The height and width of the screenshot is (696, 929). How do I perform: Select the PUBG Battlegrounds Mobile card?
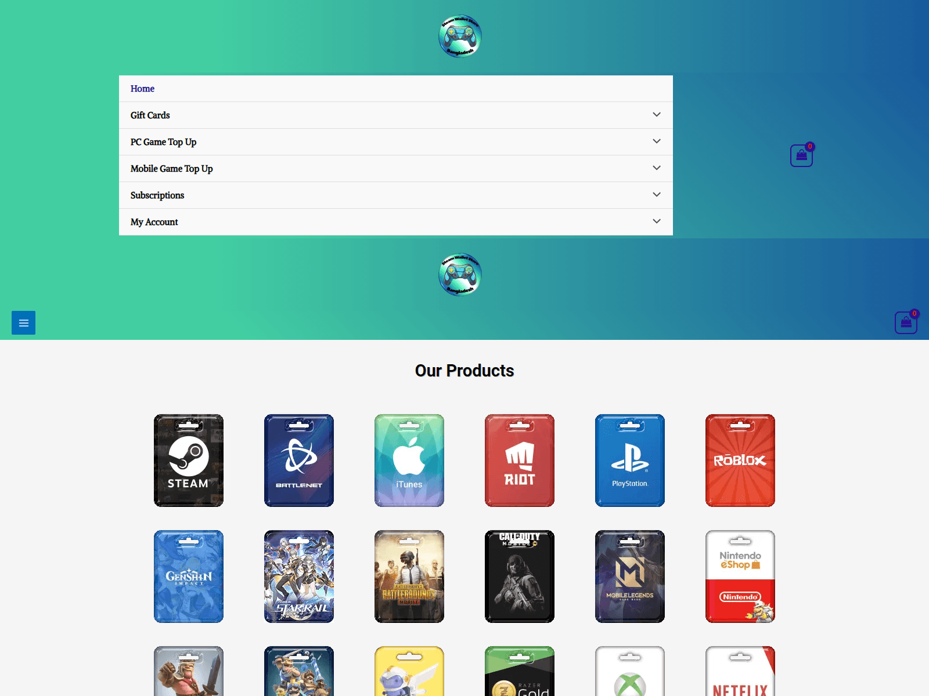pos(409,577)
